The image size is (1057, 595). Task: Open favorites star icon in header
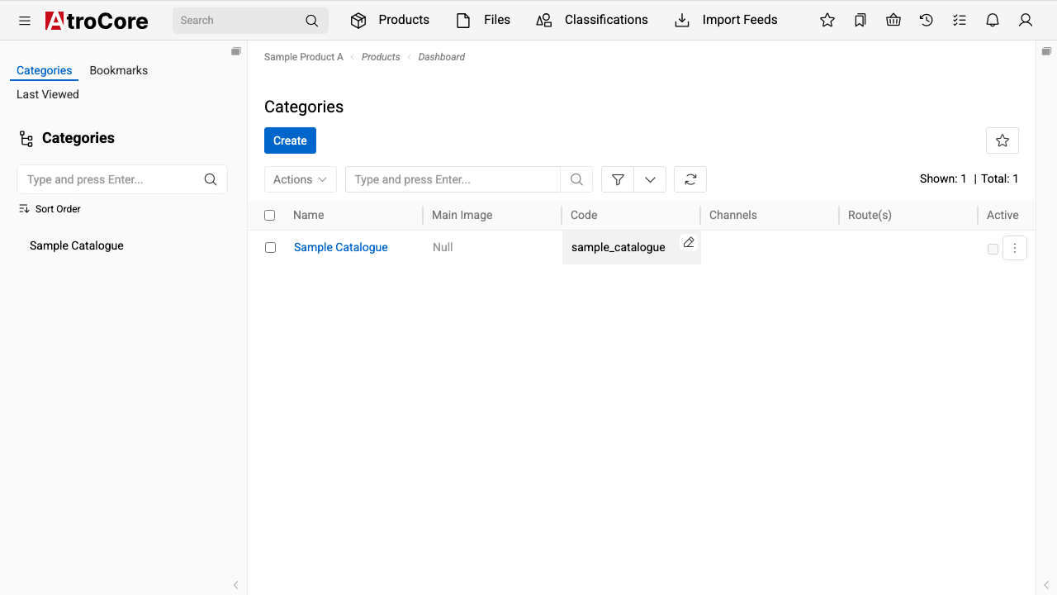point(827,21)
